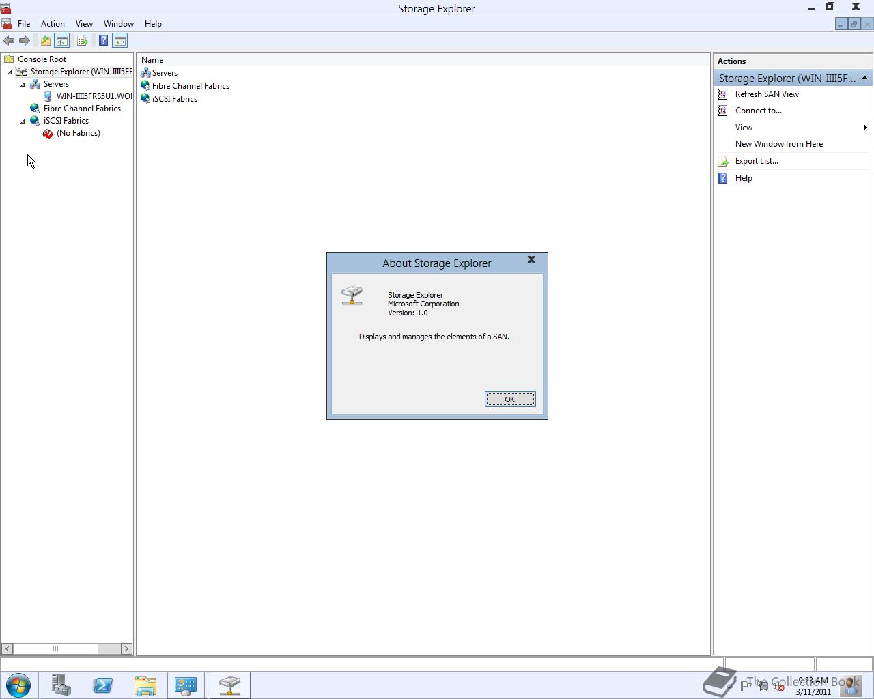
Task: Click Connect to... in Actions pane
Action: coord(759,111)
